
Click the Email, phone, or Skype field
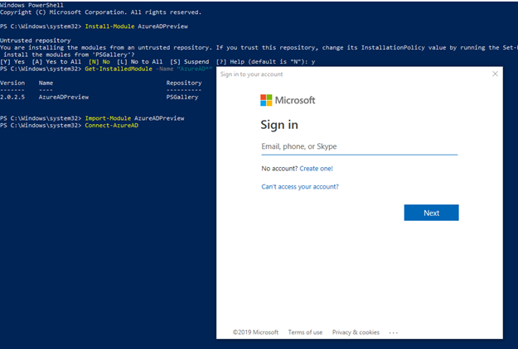[360, 146]
